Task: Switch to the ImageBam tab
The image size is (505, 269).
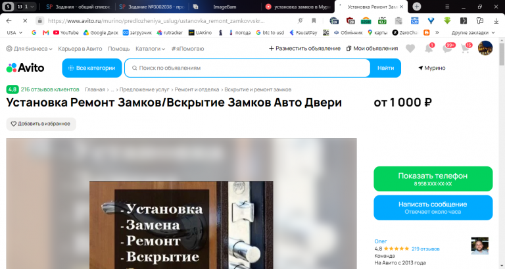Action: coord(224,7)
